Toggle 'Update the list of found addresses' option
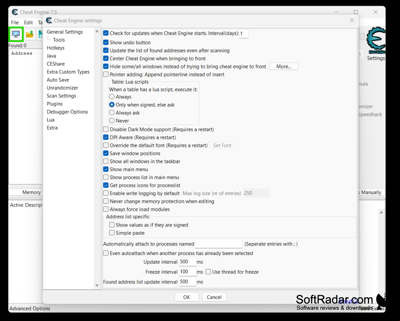The width and height of the screenshot is (400, 321). (x=106, y=51)
